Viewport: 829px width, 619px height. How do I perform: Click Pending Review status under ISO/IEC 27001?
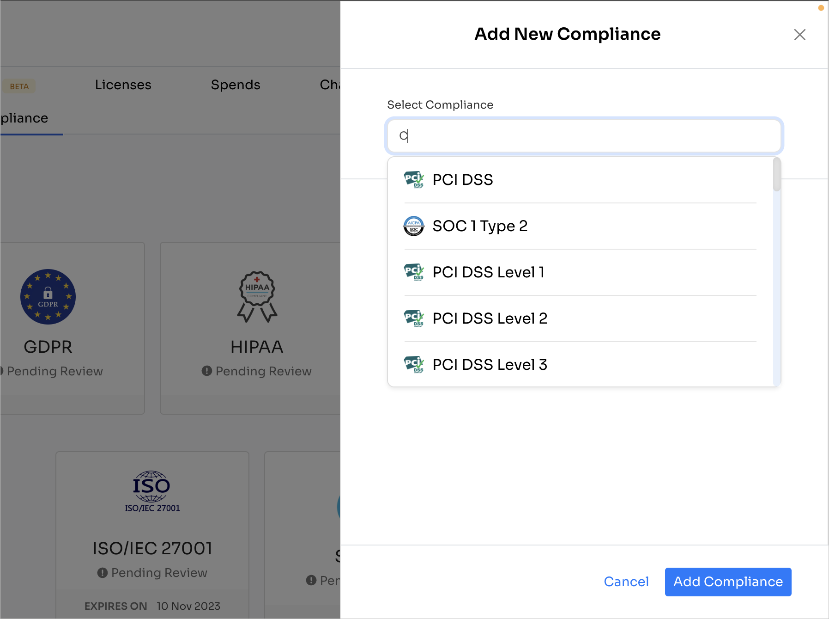click(159, 573)
